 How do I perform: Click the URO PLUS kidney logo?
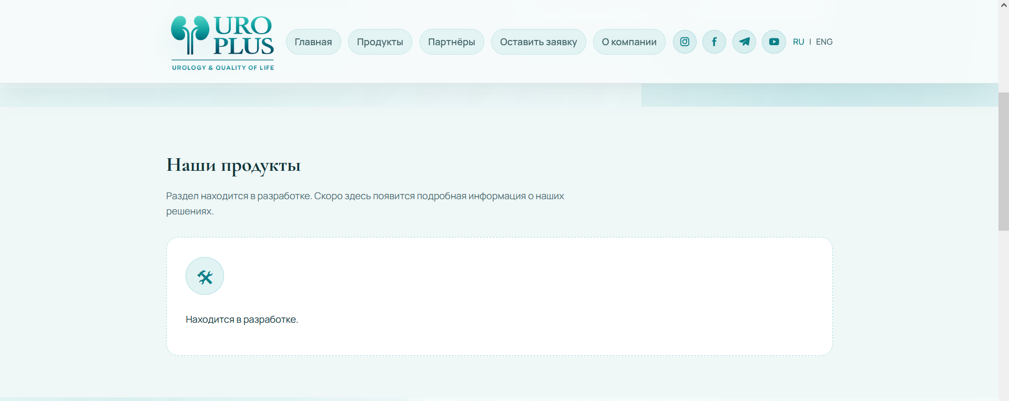click(x=222, y=43)
